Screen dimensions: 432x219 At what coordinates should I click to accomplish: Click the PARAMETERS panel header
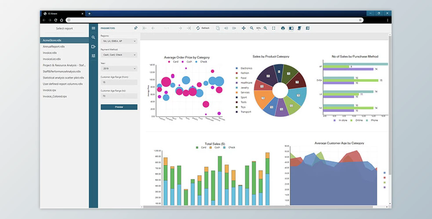pyautogui.click(x=108, y=28)
